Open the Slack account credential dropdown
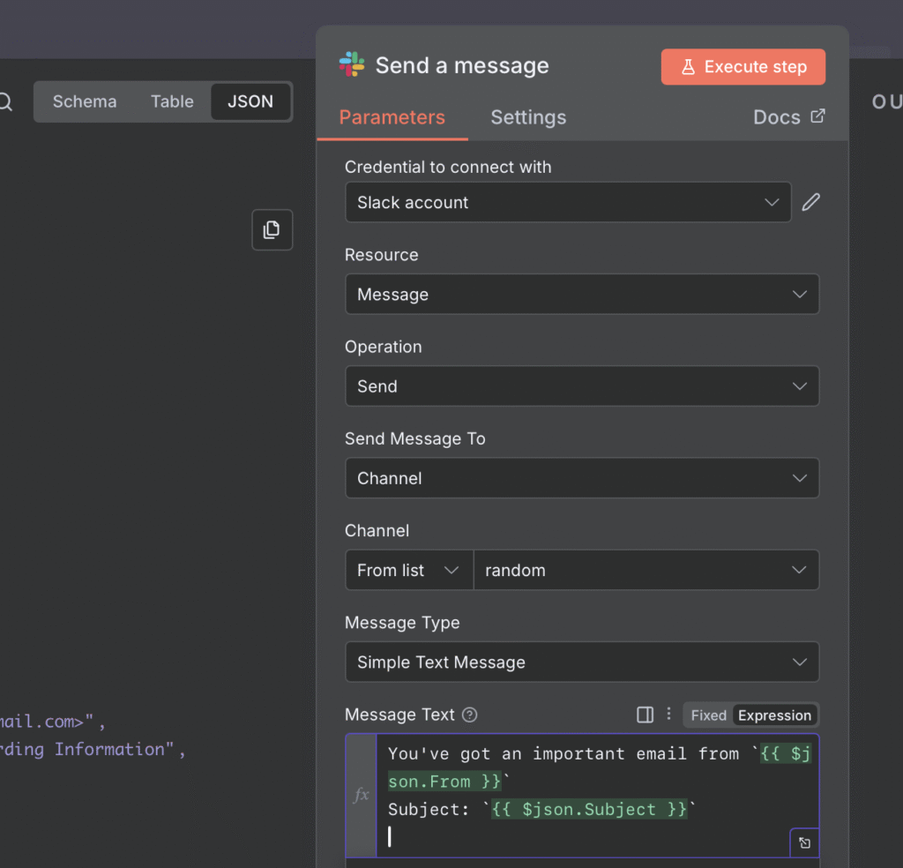903x868 pixels. click(x=568, y=202)
